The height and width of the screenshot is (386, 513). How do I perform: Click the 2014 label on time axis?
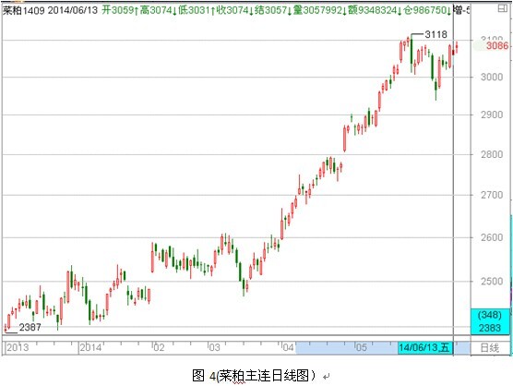point(90,347)
